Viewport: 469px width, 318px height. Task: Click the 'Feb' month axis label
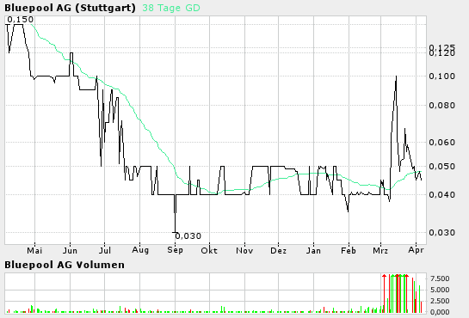point(349,250)
